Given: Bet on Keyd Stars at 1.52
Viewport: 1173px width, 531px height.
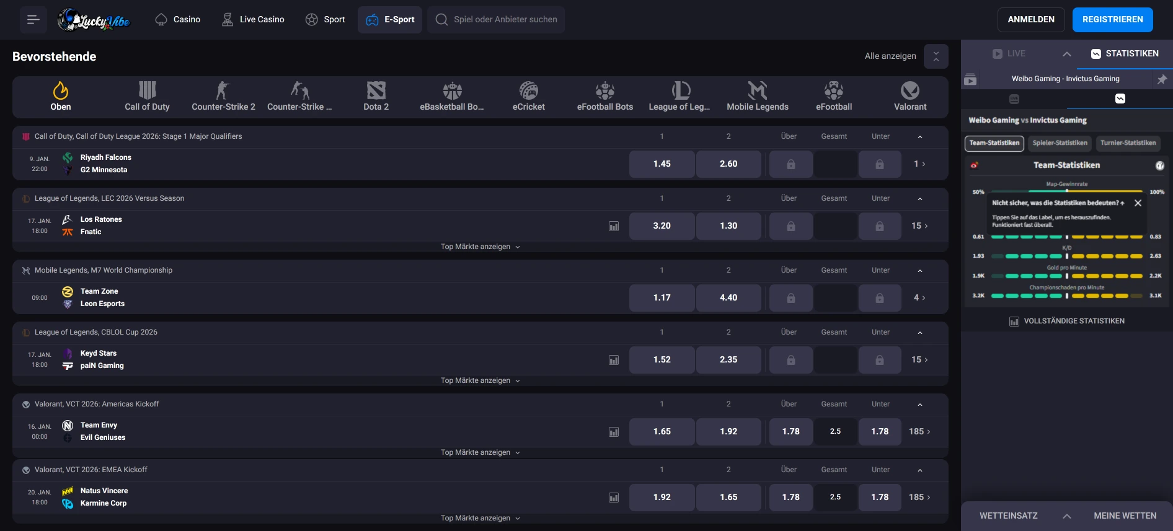Looking at the screenshot, I should coord(662,360).
